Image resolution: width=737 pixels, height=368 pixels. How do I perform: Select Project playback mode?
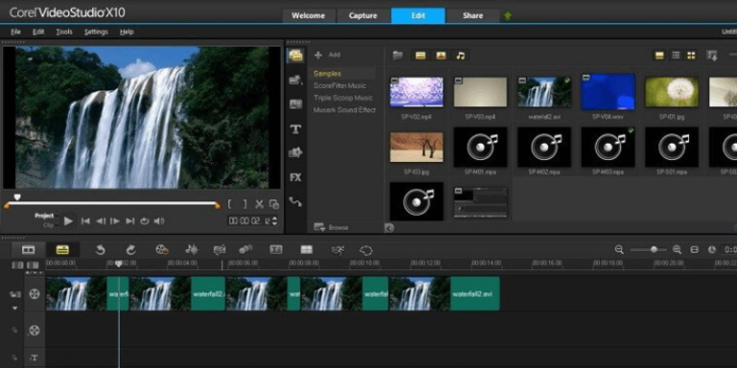[x=44, y=216]
